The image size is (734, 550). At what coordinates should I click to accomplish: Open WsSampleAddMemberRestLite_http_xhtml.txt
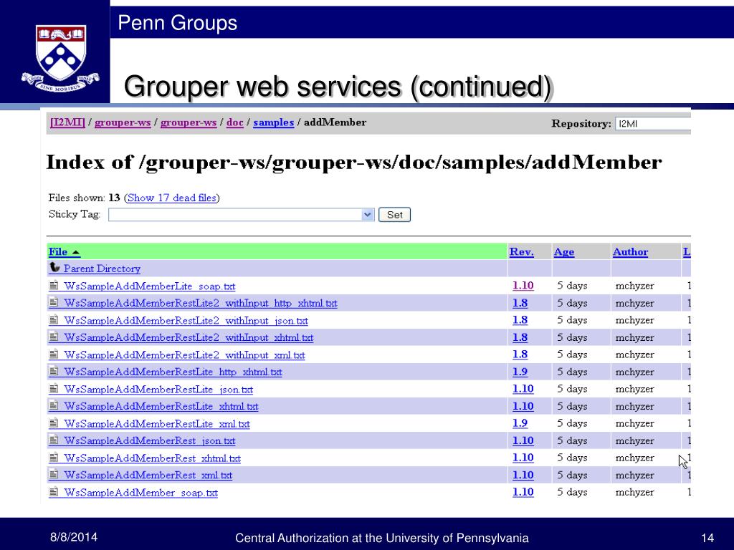coord(173,372)
